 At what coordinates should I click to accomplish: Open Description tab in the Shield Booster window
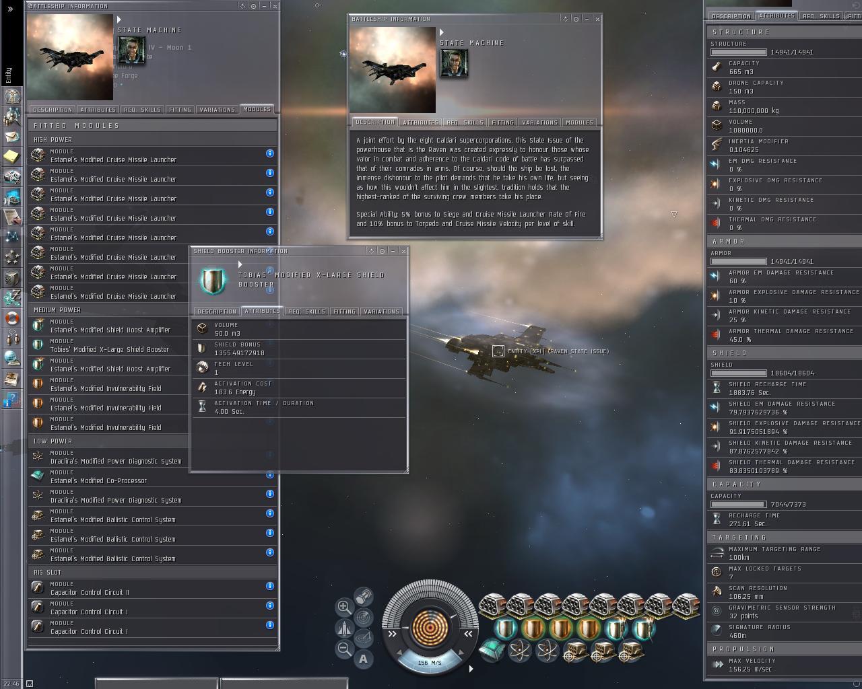tap(217, 312)
